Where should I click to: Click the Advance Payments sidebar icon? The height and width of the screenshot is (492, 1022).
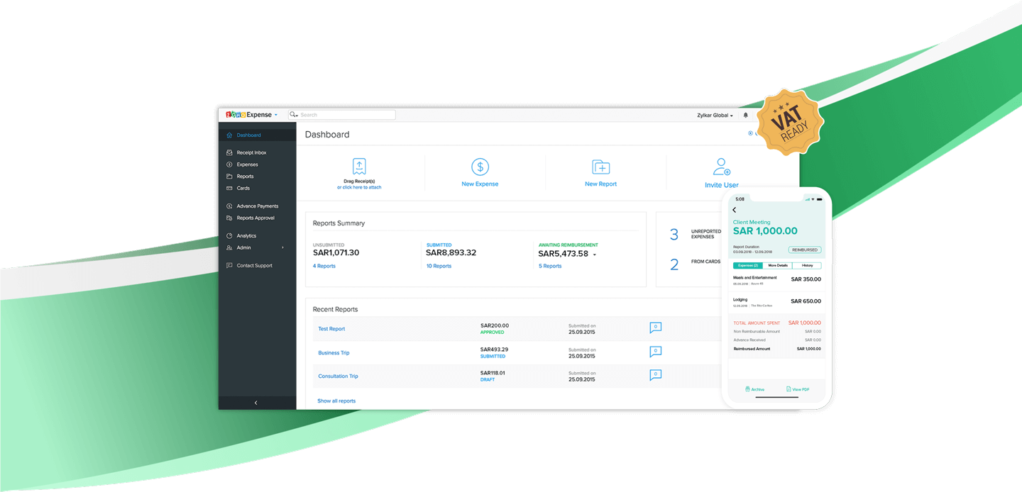click(229, 206)
